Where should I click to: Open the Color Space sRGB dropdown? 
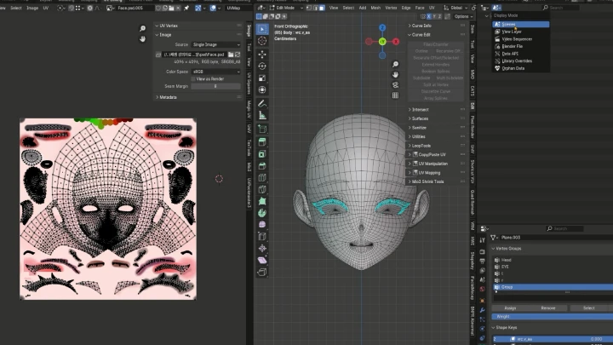point(215,72)
